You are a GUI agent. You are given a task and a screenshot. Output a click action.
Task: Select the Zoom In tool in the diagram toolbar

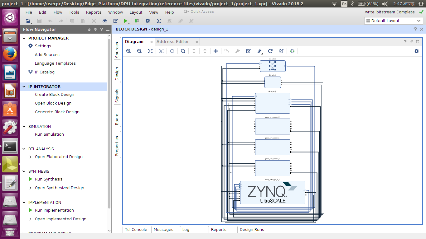pyautogui.click(x=128, y=51)
